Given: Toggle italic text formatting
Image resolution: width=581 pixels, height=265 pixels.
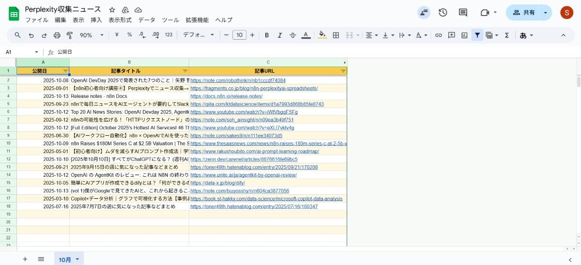Looking at the screenshot, I should pyautogui.click(x=279, y=35).
